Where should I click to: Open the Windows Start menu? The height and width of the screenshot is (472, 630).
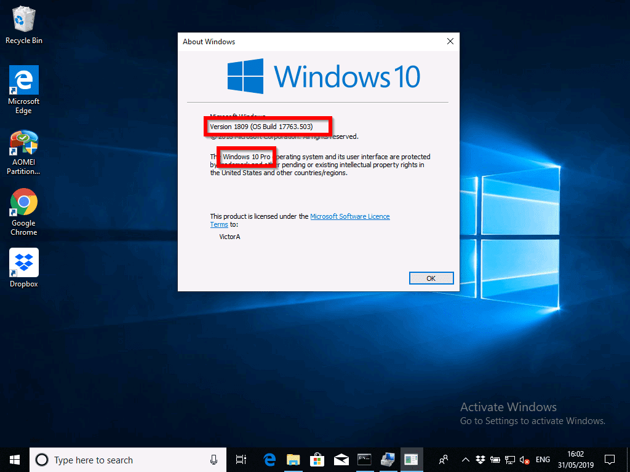coord(15,460)
